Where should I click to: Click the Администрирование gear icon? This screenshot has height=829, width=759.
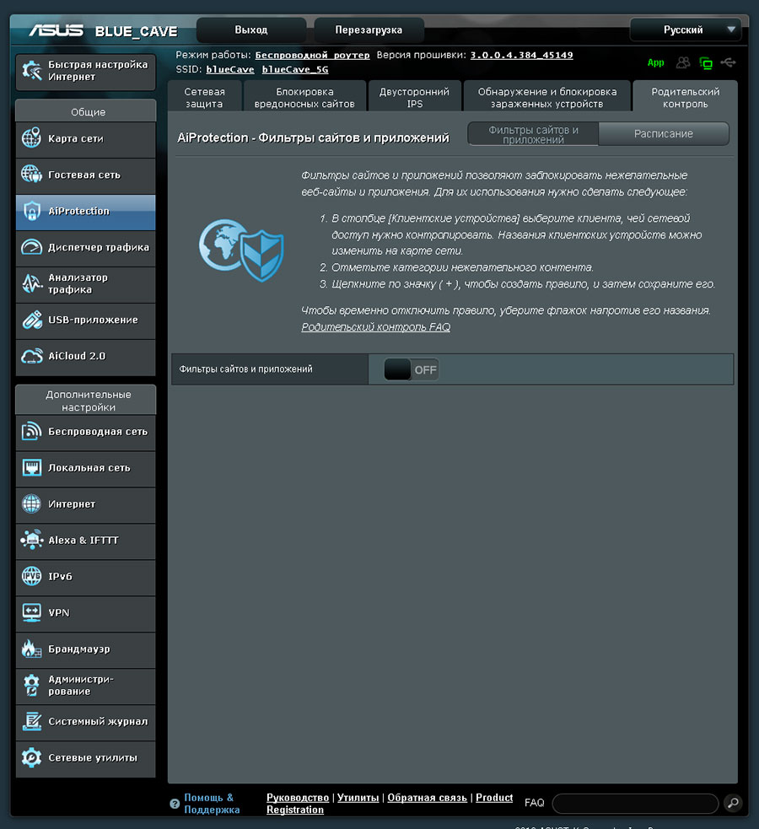(32, 685)
